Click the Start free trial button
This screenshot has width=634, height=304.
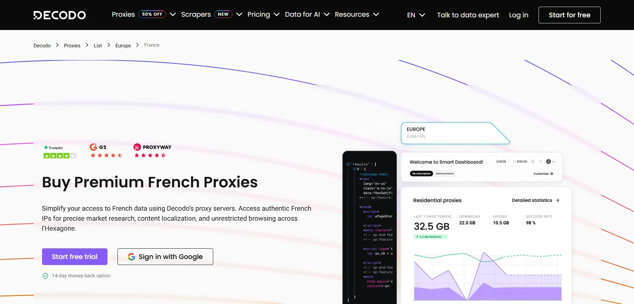pyautogui.click(x=74, y=256)
